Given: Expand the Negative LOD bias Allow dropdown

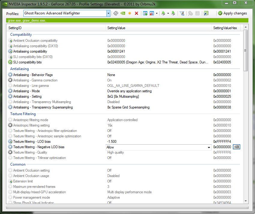Looking at the screenshot, I should [x=209, y=147].
